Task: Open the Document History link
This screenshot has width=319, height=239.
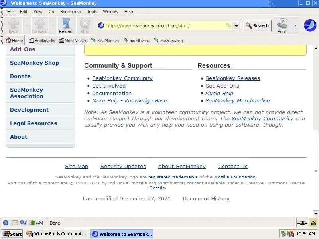Action: 206,198
